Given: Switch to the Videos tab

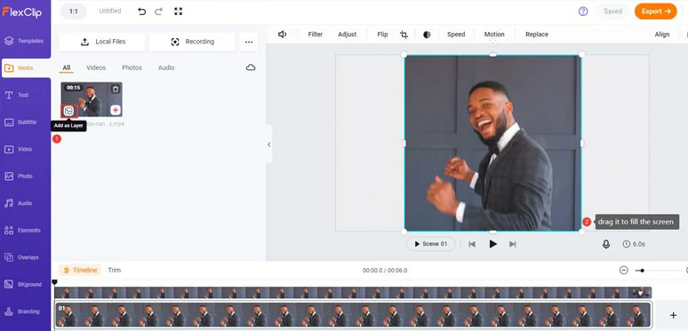Looking at the screenshot, I should 96,67.
